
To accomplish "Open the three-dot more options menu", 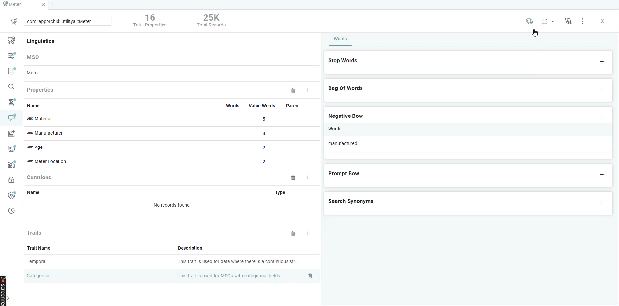I will (583, 21).
